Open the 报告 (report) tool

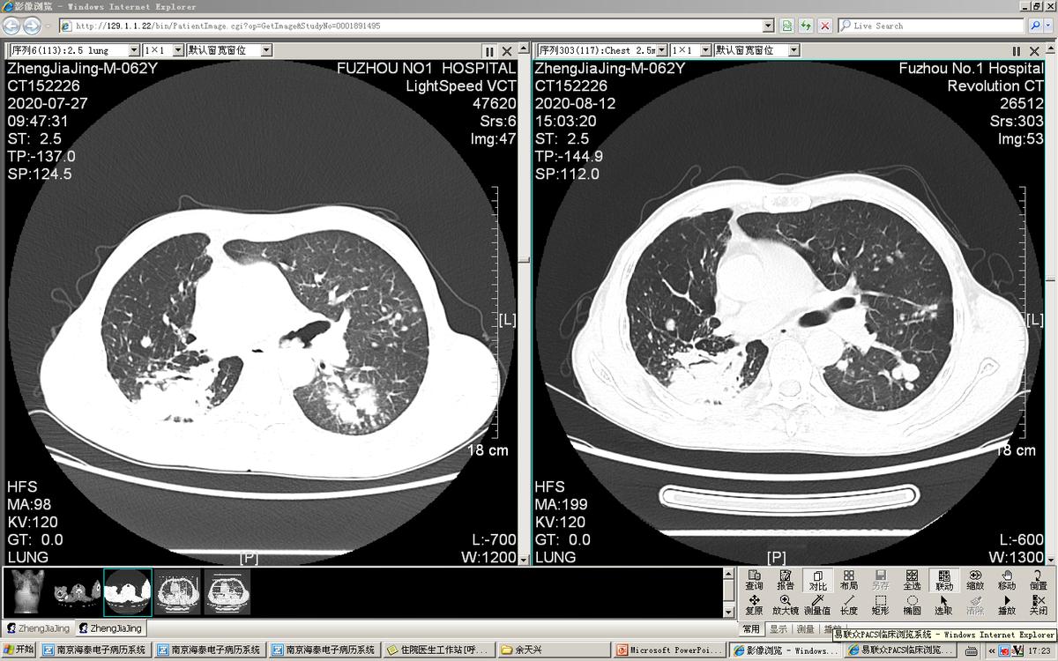[x=786, y=579]
